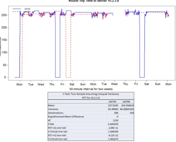Screen dimensions: 176x142
Task: Select the two-tail p-value 4.12E-11
Action: tap(113, 135)
